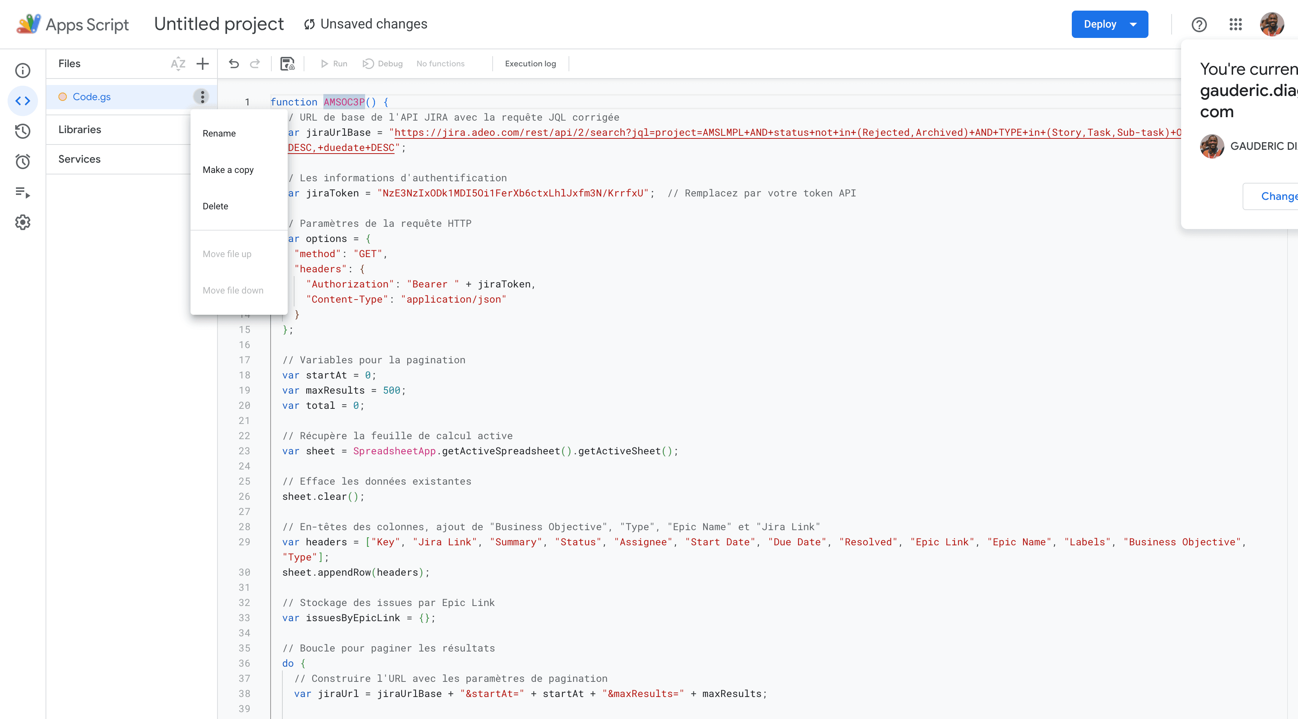Click the GAUDERIC account entry
Viewport: 1298px width, 719px height.
coord(1249,146)
